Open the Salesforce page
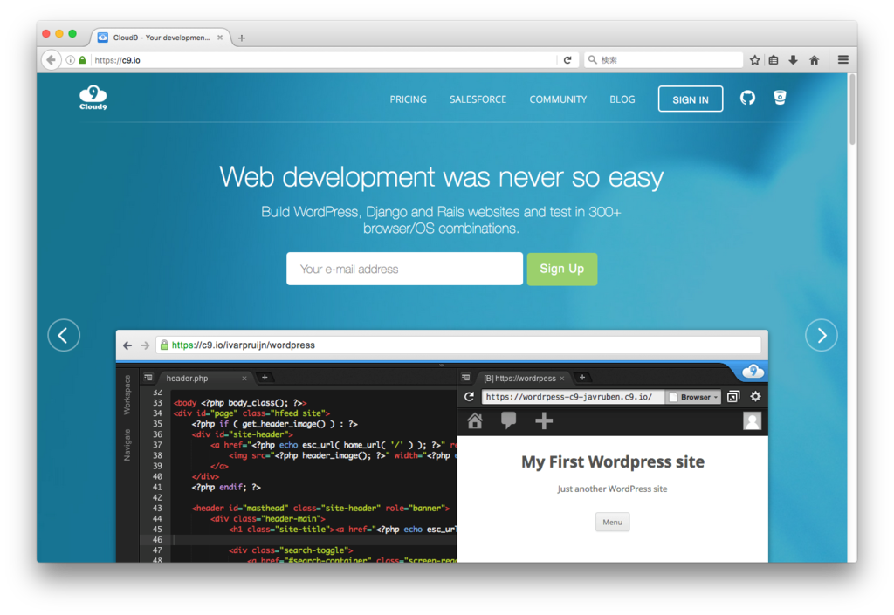 click(478, 99)
